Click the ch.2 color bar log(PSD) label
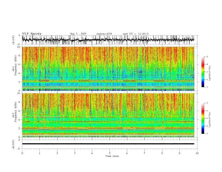Screen dimensions: 222x172 (x=210, y=120)
